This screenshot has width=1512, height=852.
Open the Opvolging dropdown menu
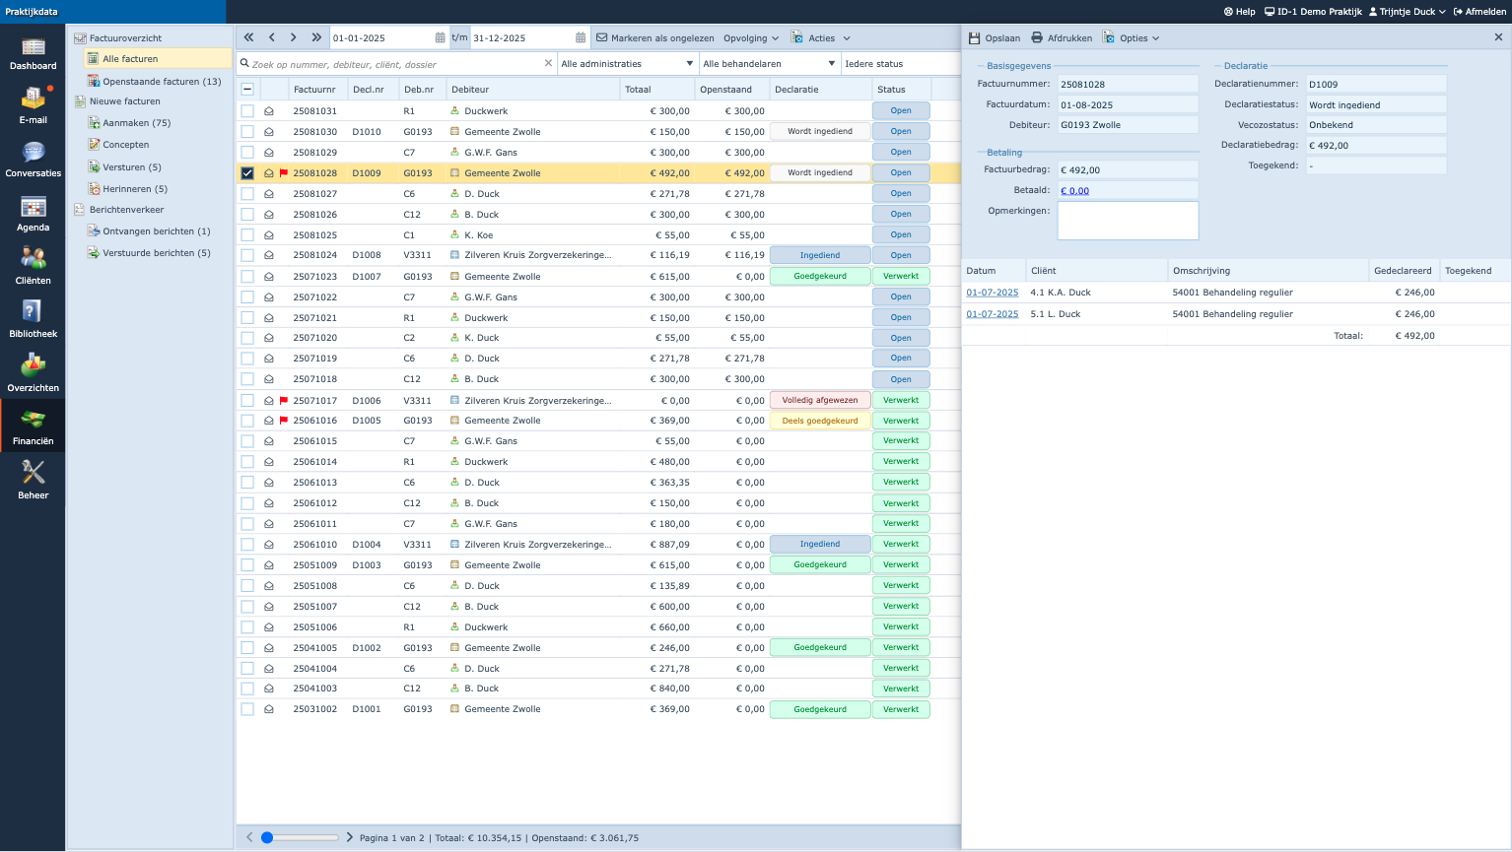750,38
